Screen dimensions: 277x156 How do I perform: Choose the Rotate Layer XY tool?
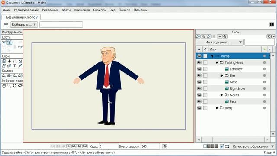(20, 61)
